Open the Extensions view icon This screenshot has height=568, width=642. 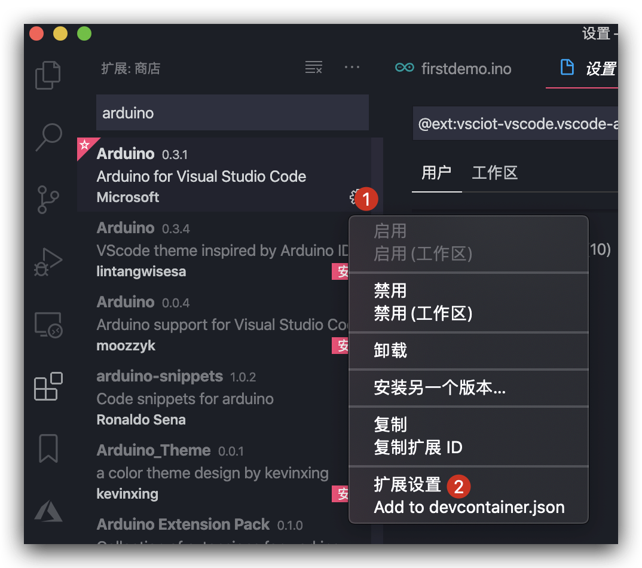tap(48, 386)
